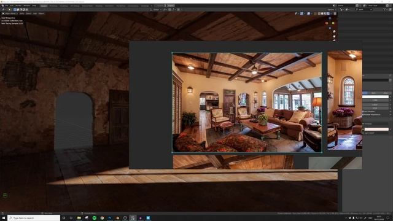Open the viewport View menu
393x221 pixels.
[22, 14]
